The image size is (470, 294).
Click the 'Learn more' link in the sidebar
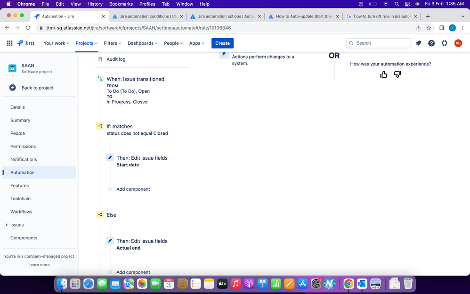click(x=39, y=265)
